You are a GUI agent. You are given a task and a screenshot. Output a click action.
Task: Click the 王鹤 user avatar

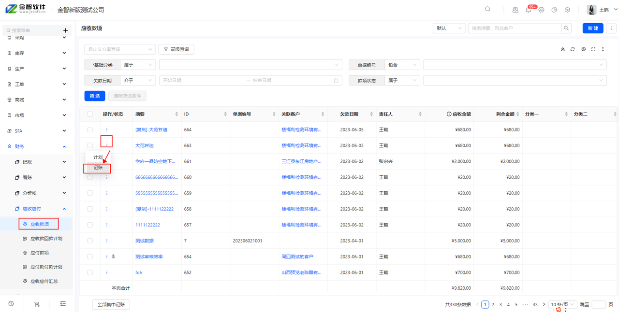point(591,10)
